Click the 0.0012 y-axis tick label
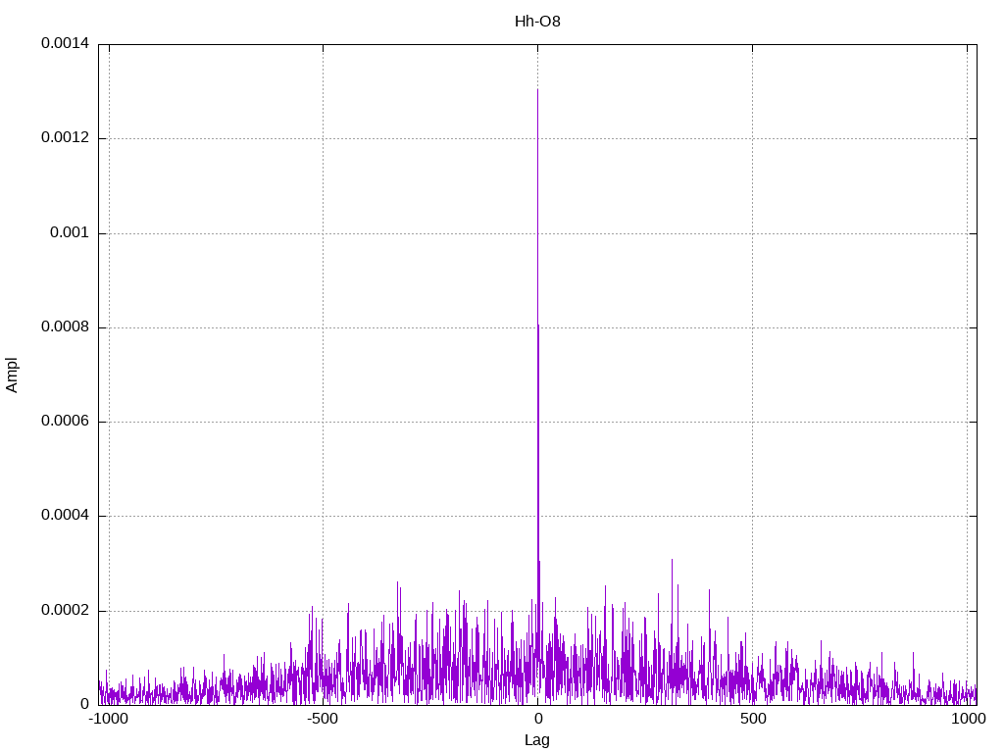Viewport: 1004px width, 753px height. pos(65,137)
